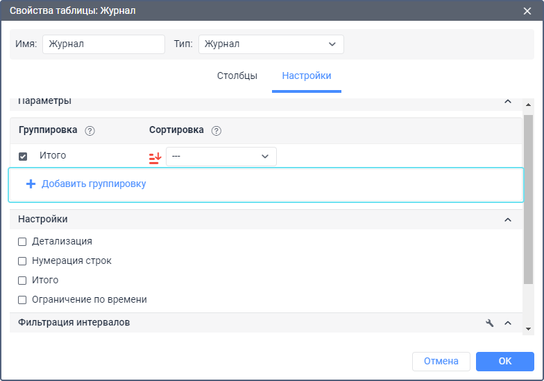Click help icon next to Группировка

click(x=90, y=130)
